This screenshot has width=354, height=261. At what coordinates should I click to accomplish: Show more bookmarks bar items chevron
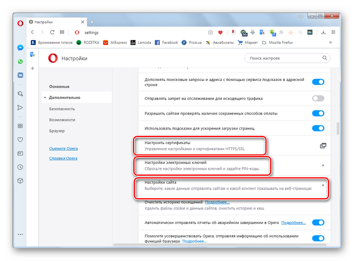[x=331, y=42]
